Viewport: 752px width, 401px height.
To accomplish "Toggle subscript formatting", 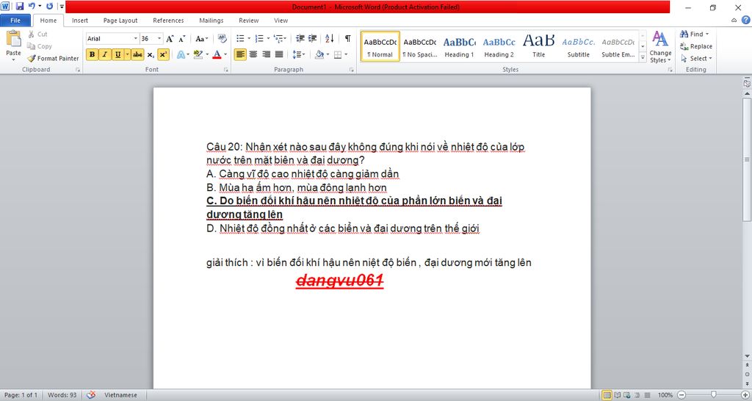I will pyautogui.click(x=151, y=54).
